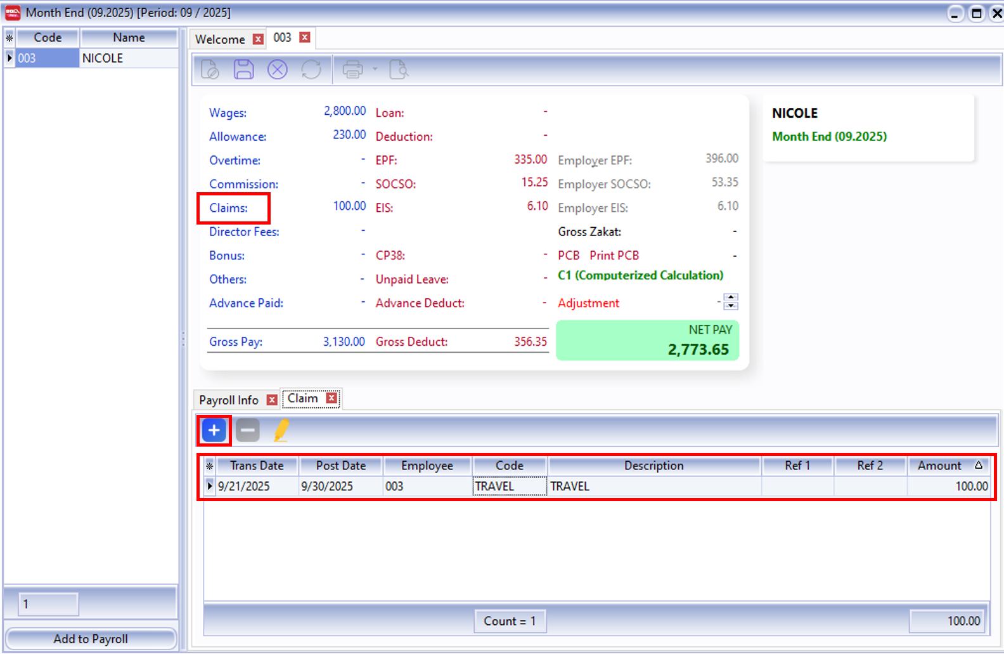Open the Claims link
The height and width of the screenshot is (654, 1004).
228,208
